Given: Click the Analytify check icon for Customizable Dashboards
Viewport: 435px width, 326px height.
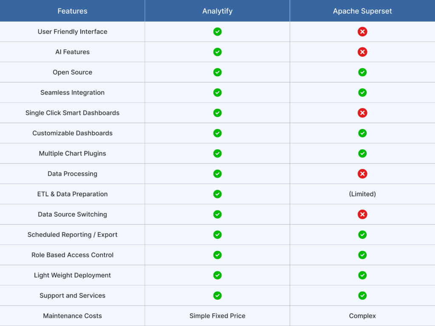Looking at the screenshot, I should 217,133.
